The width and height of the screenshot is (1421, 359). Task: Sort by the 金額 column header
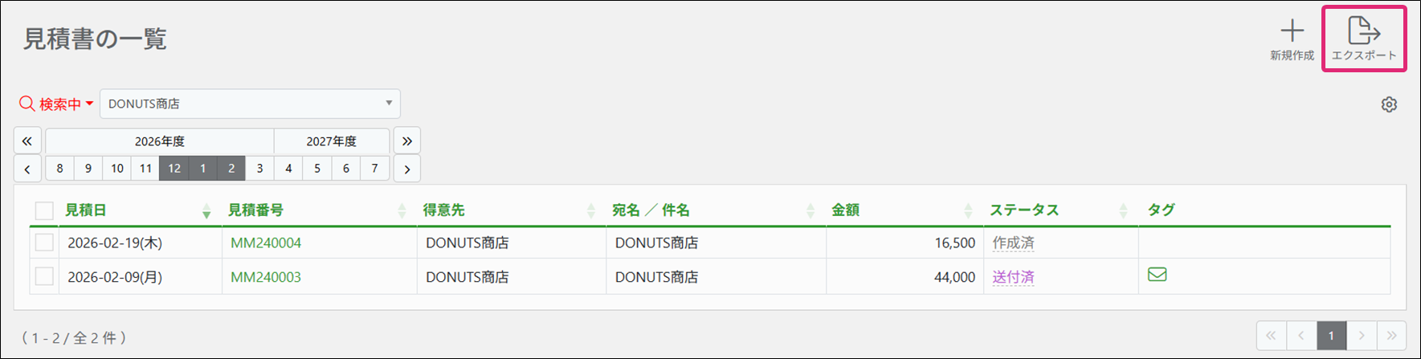coord(845,210)
